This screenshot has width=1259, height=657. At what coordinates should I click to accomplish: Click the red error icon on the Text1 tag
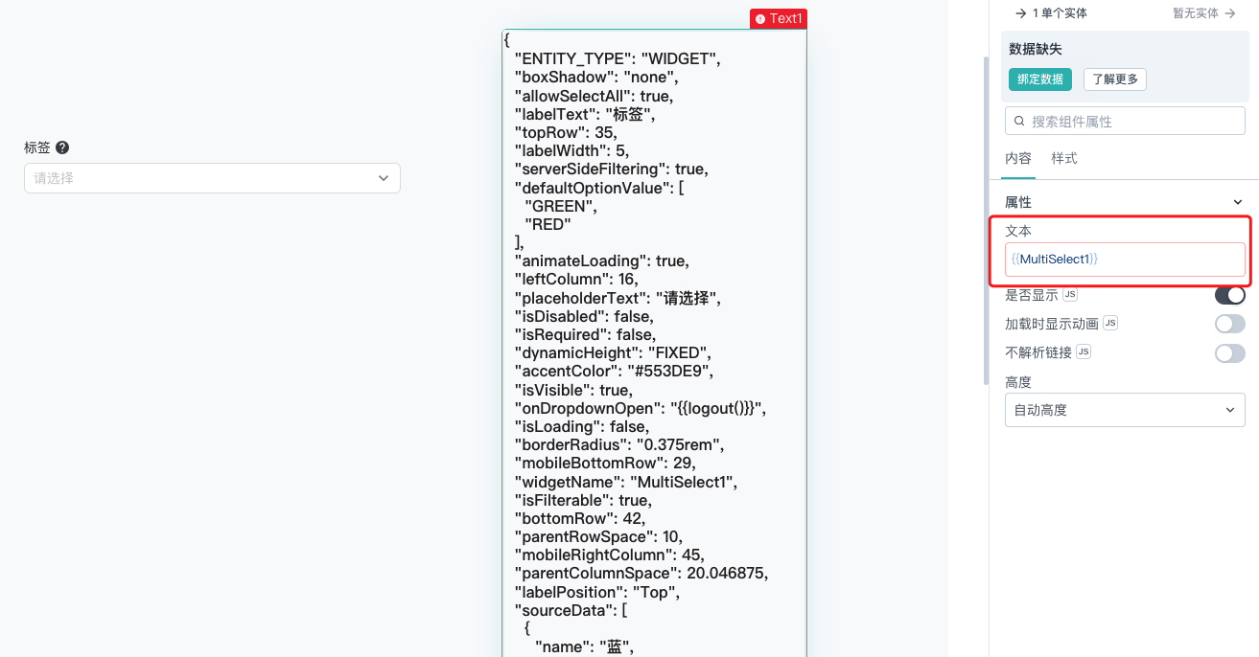click(x=760, y=19)
